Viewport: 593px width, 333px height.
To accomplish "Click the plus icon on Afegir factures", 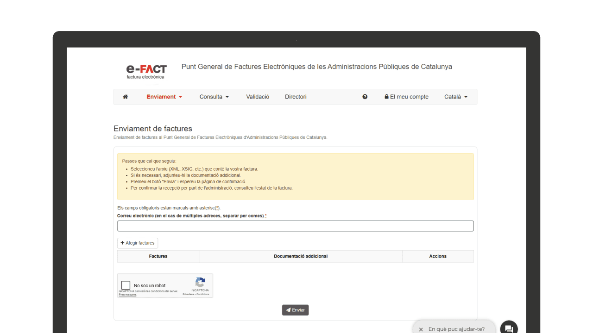I will [x=122, y=243].
